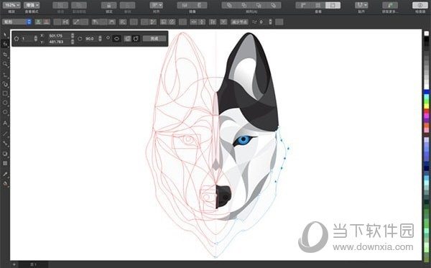Image resolution: width=431 pixels, height=268 pixels.
Task: Click the rotation circle icon in floating bar
Action: pos(80,39)
